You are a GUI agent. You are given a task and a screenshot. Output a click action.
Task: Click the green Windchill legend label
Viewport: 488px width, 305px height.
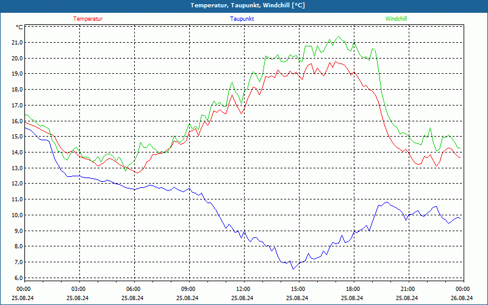(396, 19)
